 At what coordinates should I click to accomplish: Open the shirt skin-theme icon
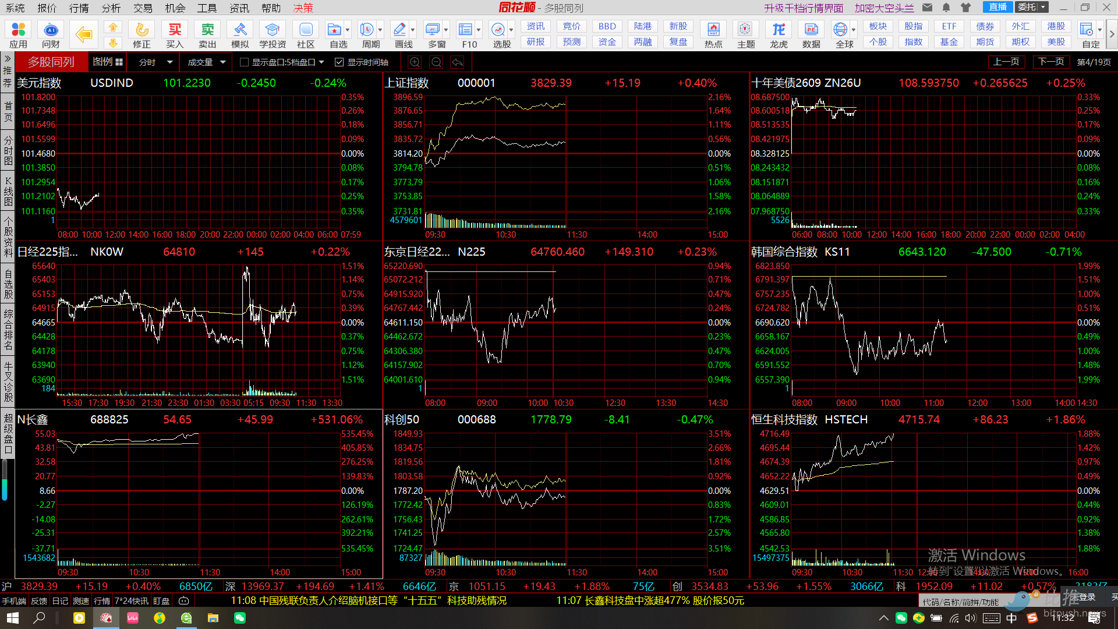tap(966, 8)
